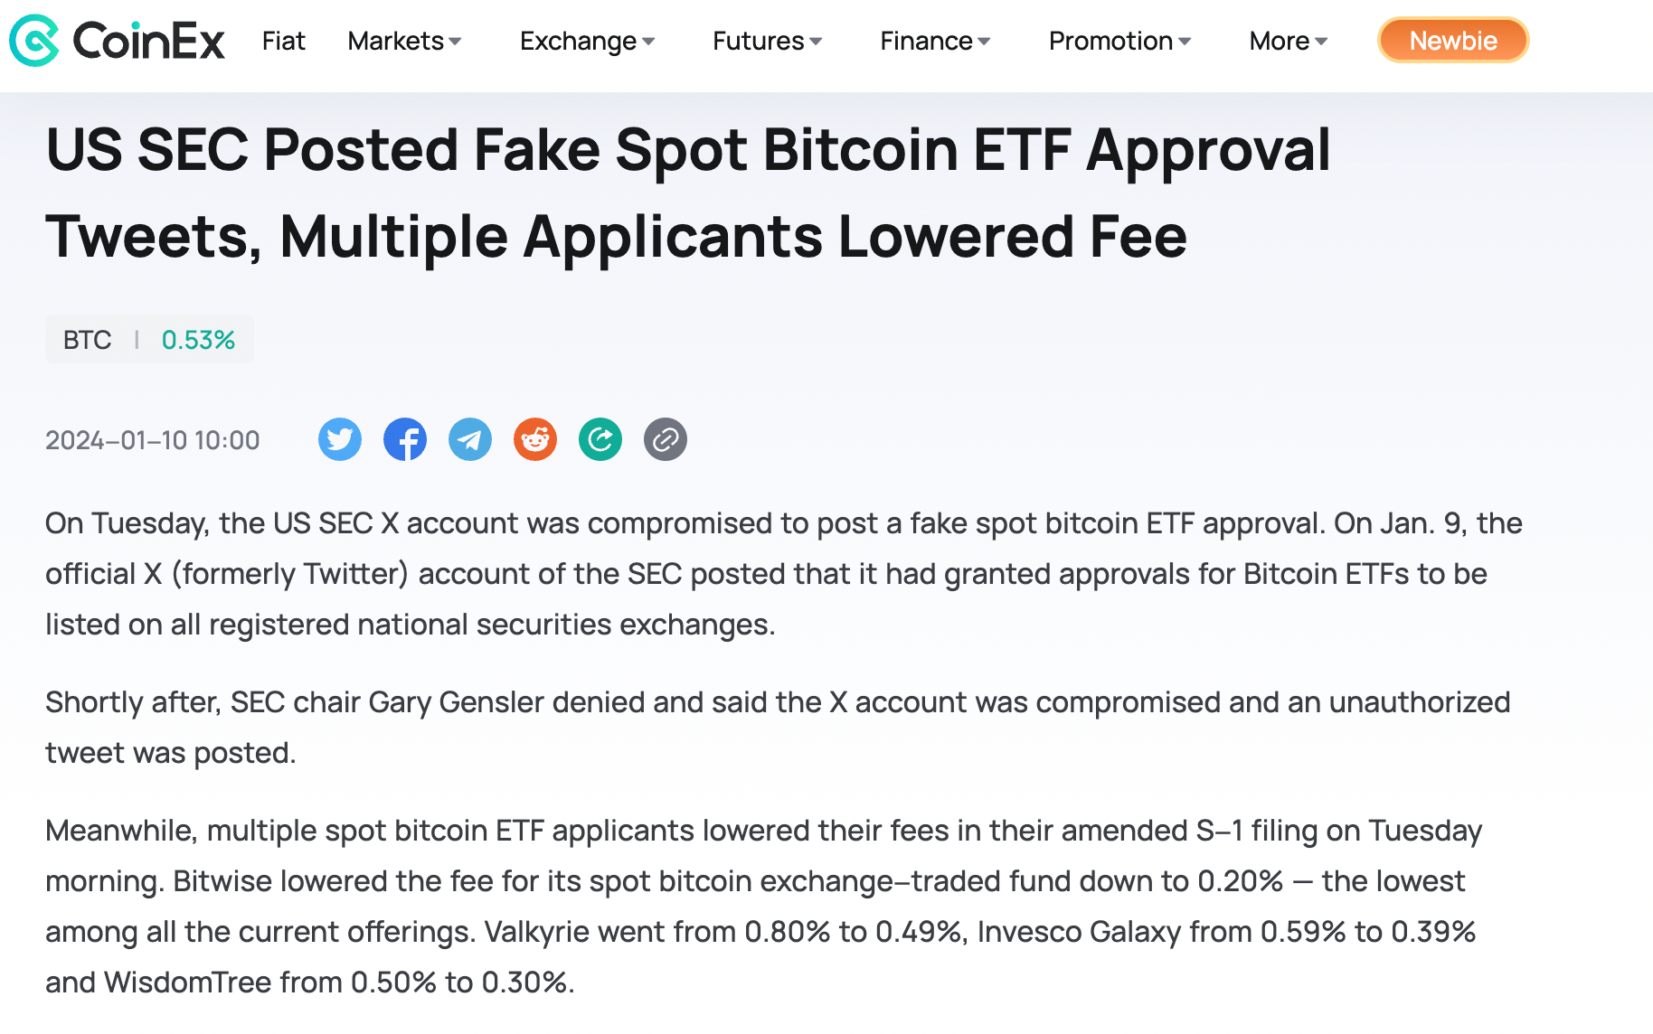
Task: Open the BTC tag link
Action: pyautogui.click(x=88, y=340)
